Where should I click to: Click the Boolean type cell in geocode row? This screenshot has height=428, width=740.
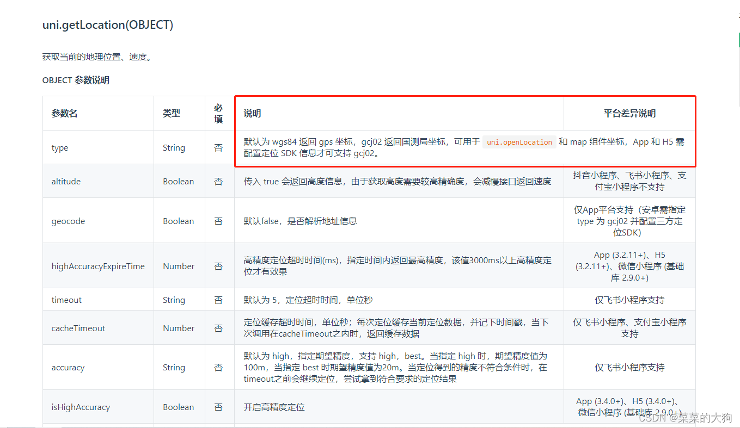[x=178, y=221]
